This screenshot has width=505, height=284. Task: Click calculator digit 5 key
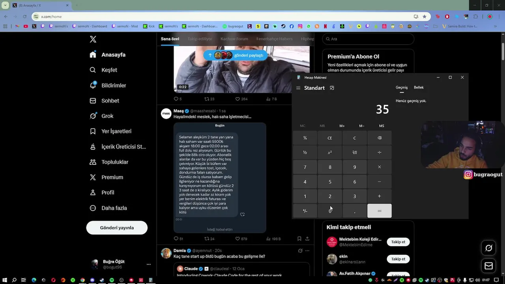coord(330,182)
